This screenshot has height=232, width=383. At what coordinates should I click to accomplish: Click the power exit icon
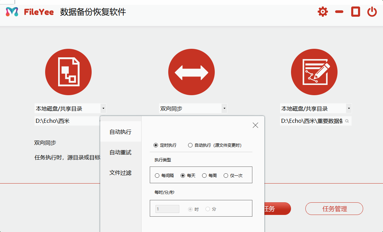tap(372, 12)
